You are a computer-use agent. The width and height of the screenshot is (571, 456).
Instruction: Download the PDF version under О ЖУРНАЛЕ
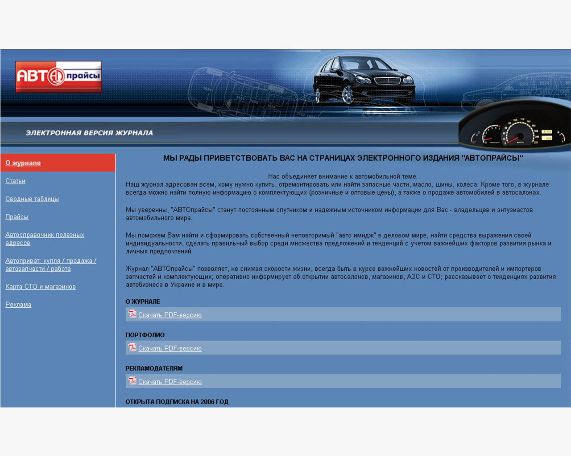point(170,315)
